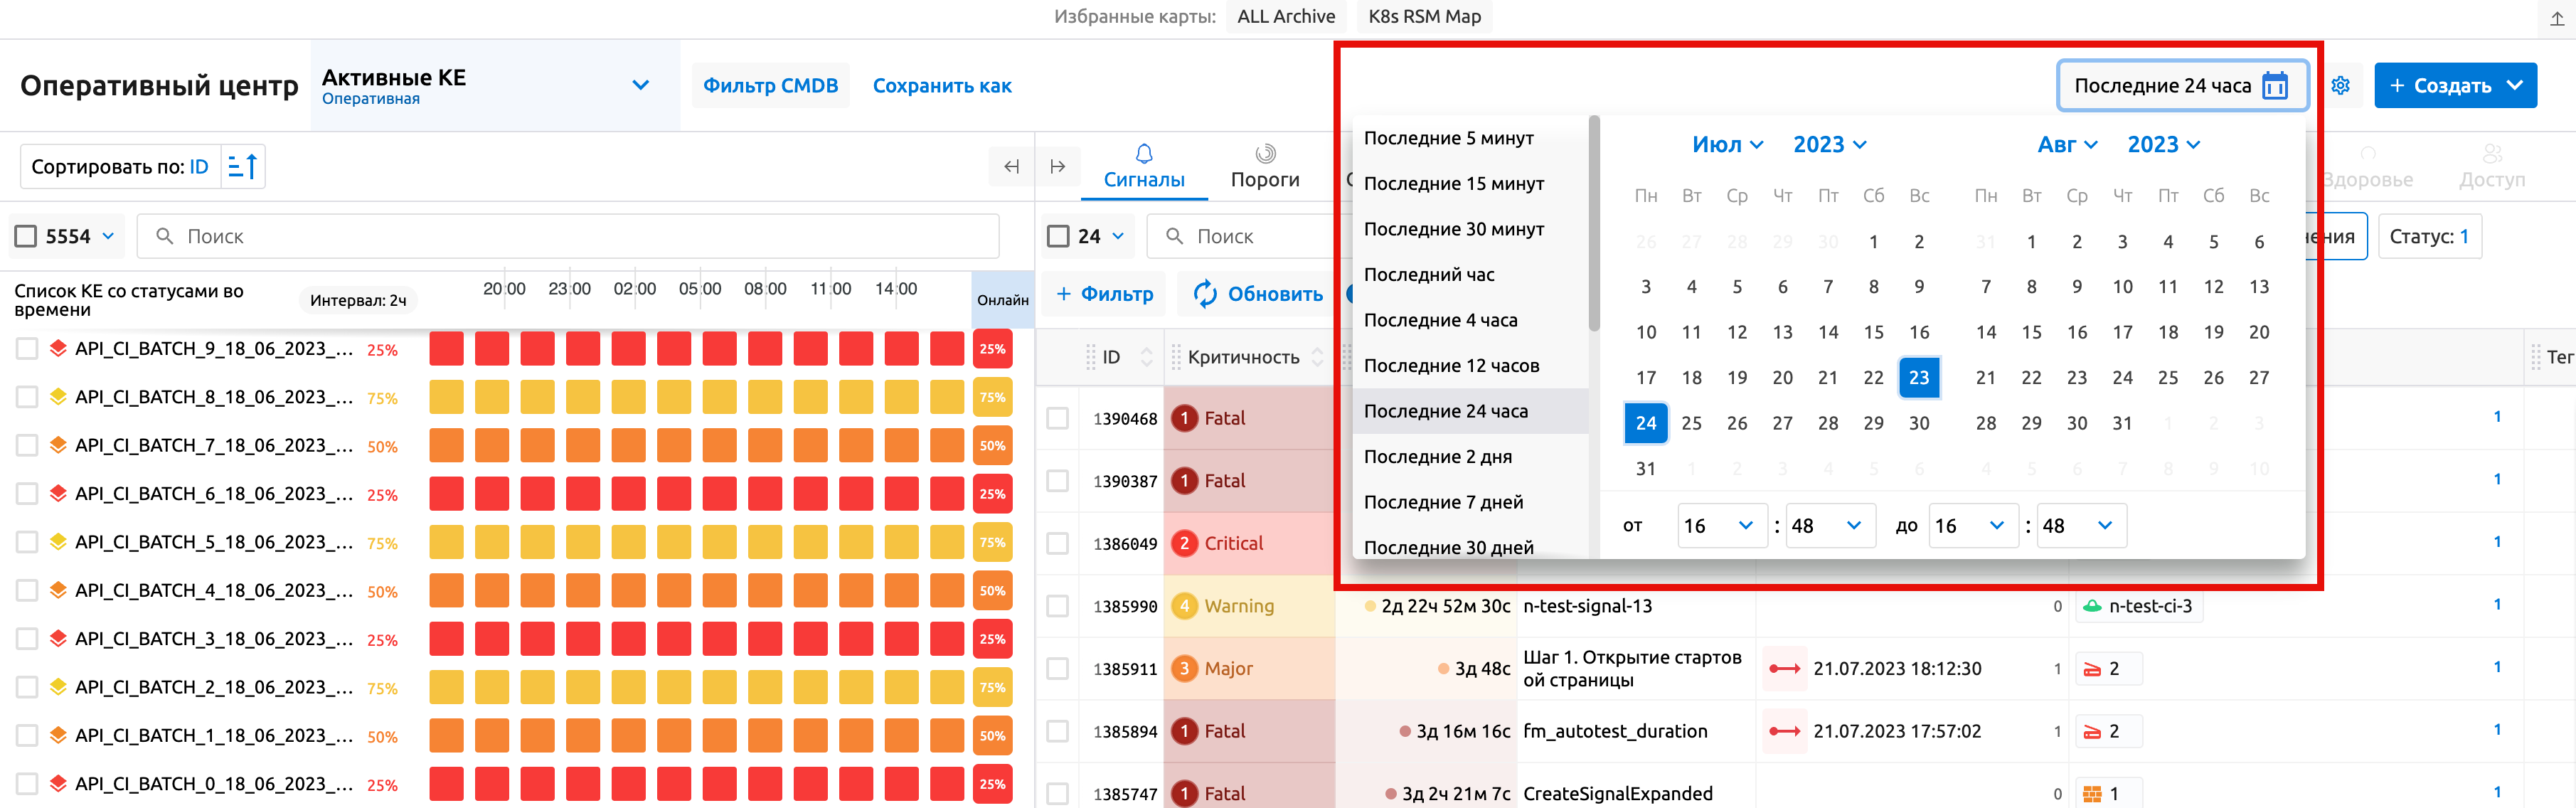Click the refresh icon beside Обновить
Screen dimensions: 2576x808
click(x=1205, y=294)
